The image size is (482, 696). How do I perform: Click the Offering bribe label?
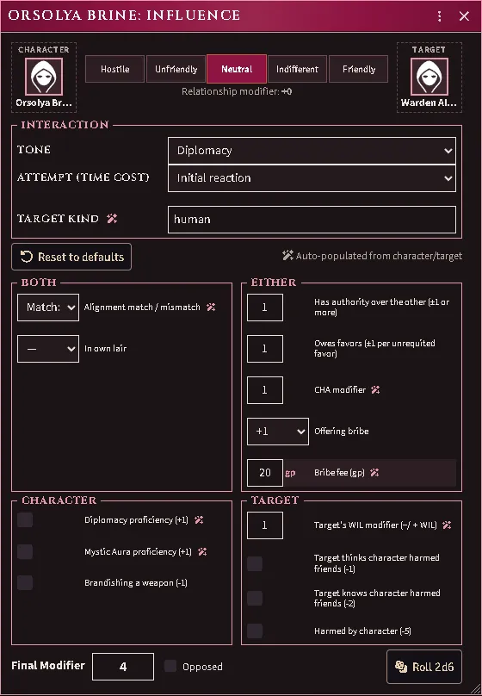click(x=342, y=431)
